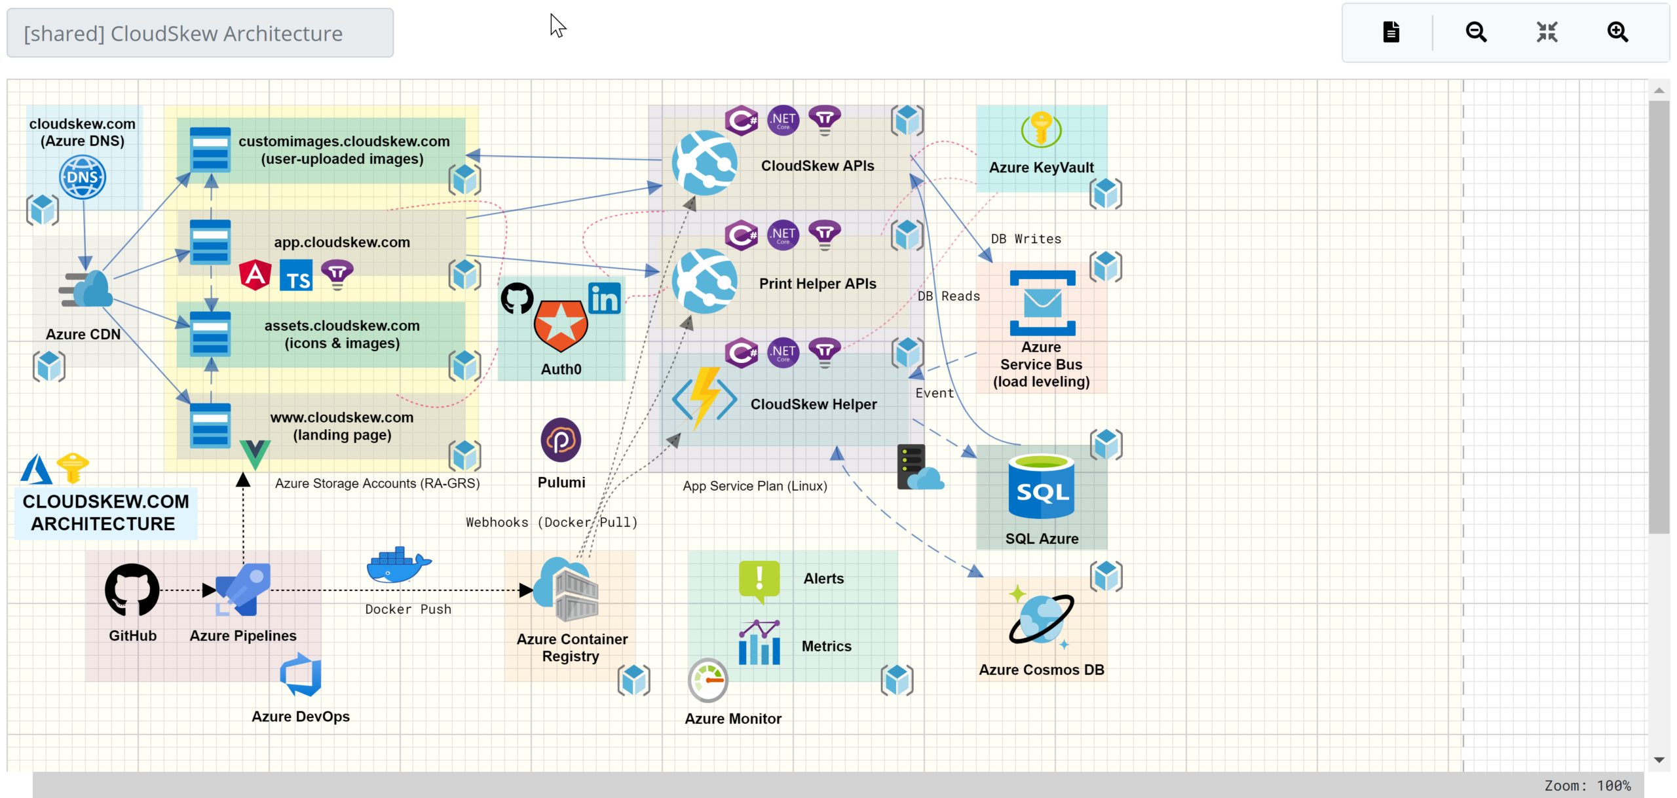Select the Pulumi logo icon

[561, 440]
